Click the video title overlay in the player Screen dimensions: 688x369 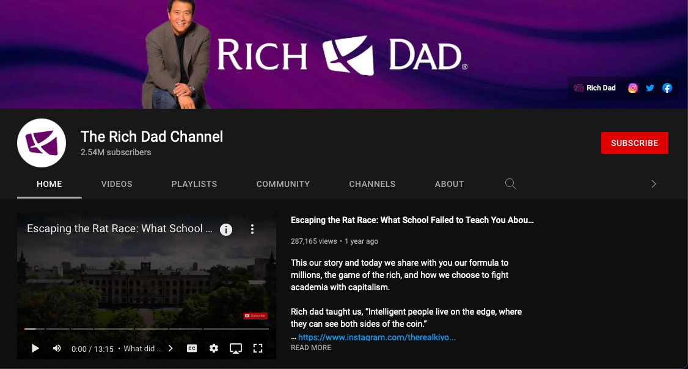pyautogui.click(x=119, y=228)
